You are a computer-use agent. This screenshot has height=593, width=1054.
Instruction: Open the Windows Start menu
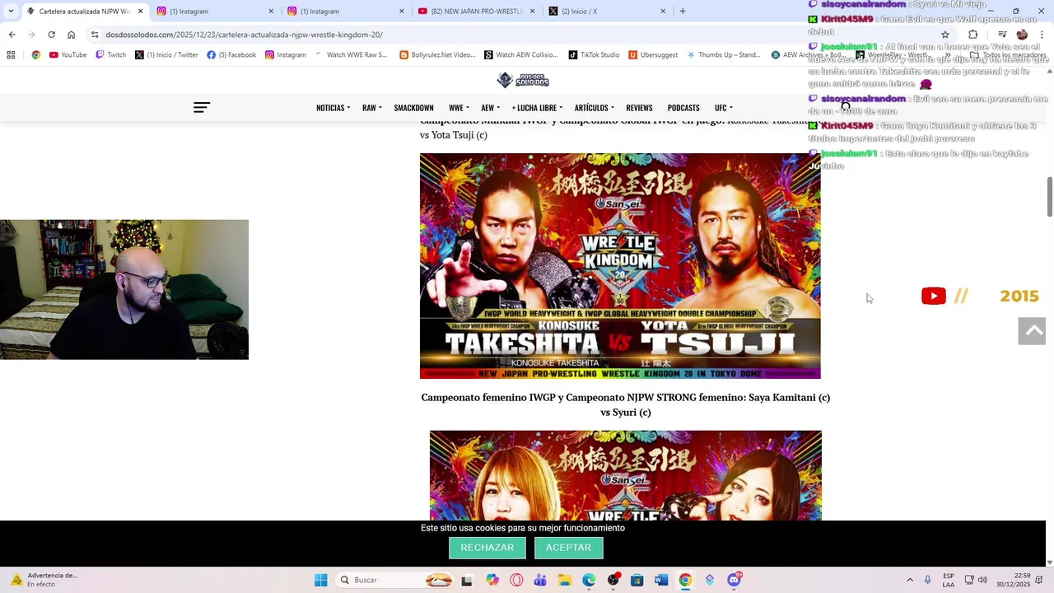(320, 580)
